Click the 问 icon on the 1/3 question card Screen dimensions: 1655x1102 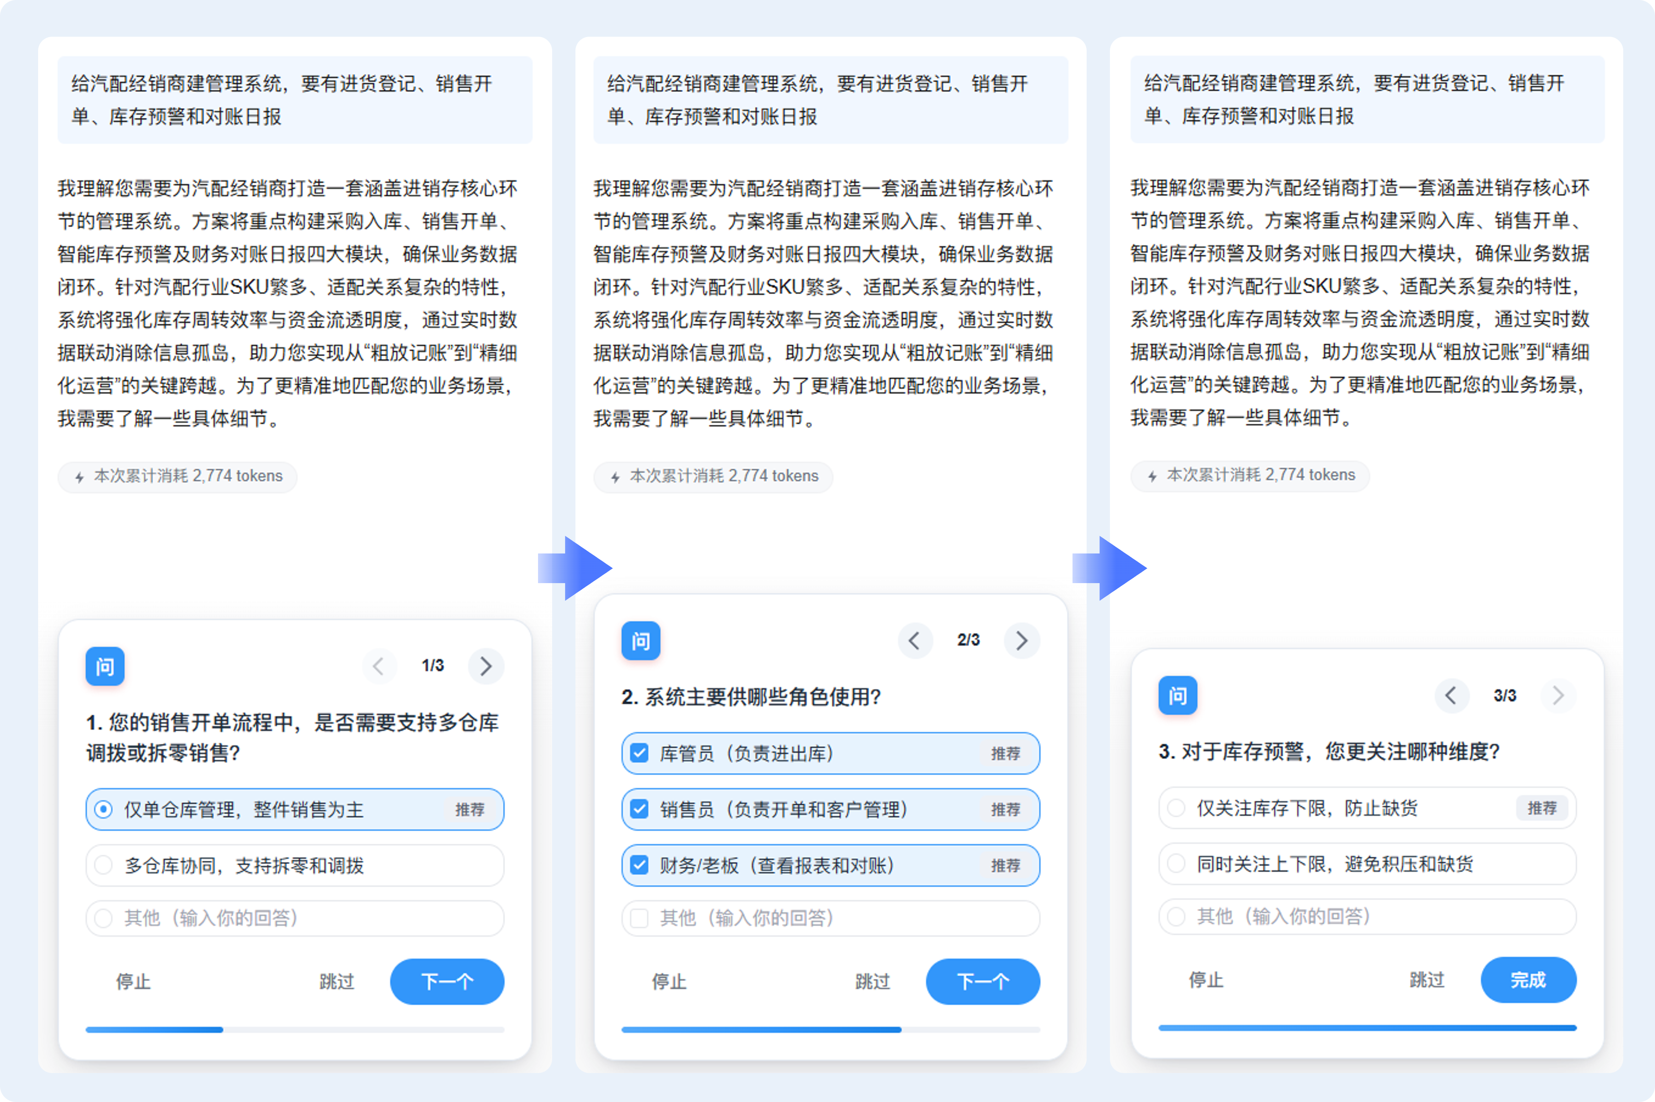point(105,666)
